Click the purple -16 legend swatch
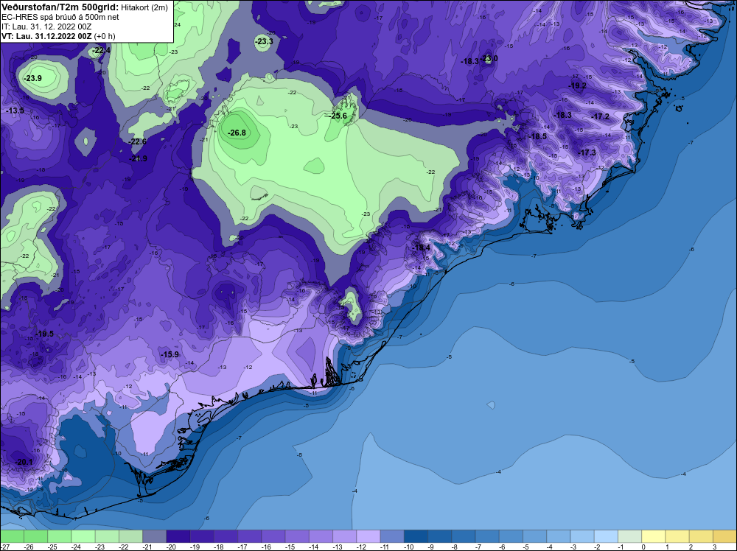Screen dimensions: 737x551 pyautogui.click(x=273, y=536)
